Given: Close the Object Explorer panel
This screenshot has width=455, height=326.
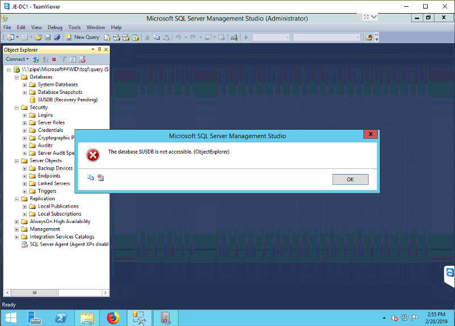Looking at the screenshot, I should [x=106, y=49].
